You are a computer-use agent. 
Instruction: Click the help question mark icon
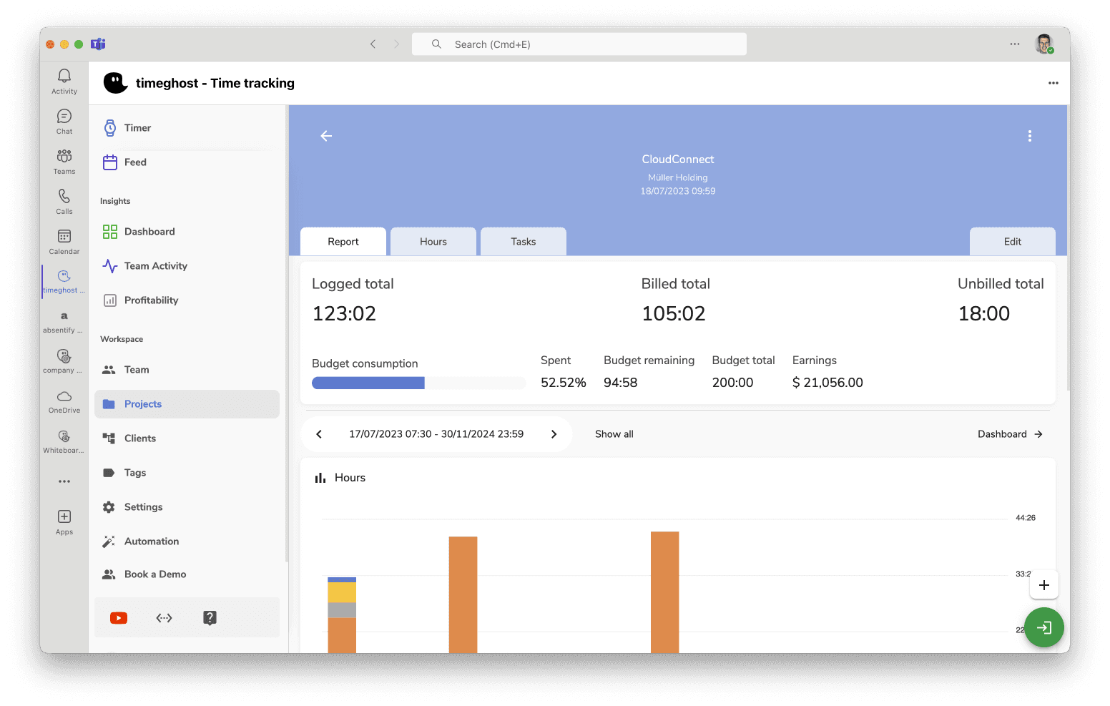click(x=210, y=618)
